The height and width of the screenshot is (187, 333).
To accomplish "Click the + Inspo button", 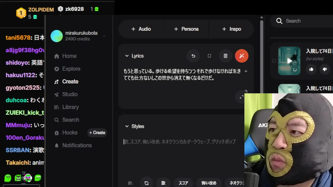I will point(231,29).
